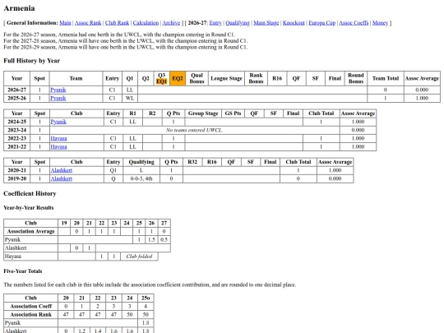Select the Association Rank row label
The image size is (444, 333).
(31, 315)
